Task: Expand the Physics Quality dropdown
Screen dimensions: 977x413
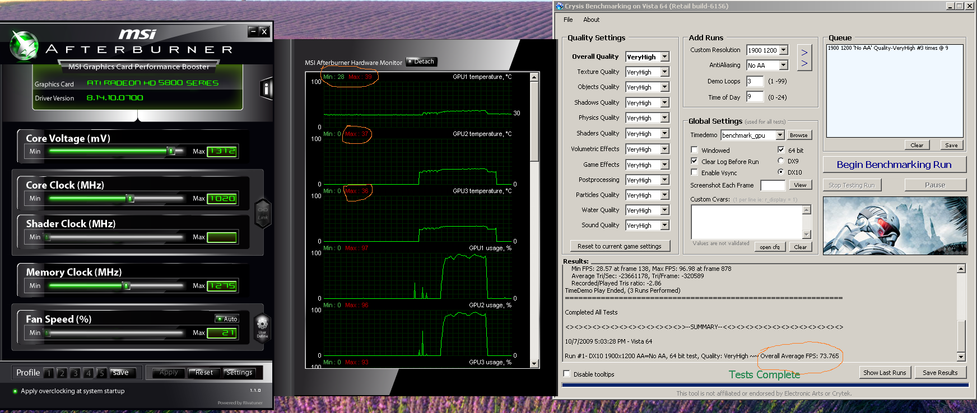Action: (664, 118)
